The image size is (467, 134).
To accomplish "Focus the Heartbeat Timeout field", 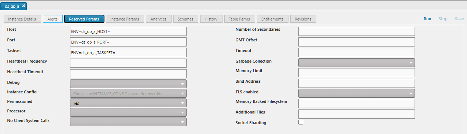I will pyautogui.click(x=128, y=74).
